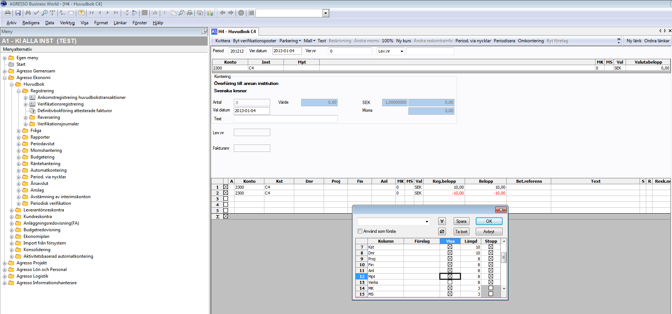Image resolution: width=672 pixels, height=314 pixels.
Task: Click 'Byt verifikationsposter' link
Action: point(255,41)
